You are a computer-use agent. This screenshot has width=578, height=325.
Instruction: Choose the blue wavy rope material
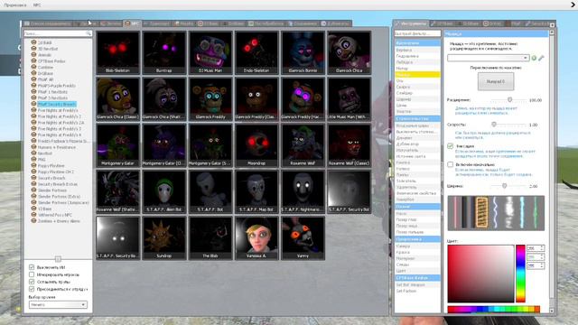(x=495, y=212)
